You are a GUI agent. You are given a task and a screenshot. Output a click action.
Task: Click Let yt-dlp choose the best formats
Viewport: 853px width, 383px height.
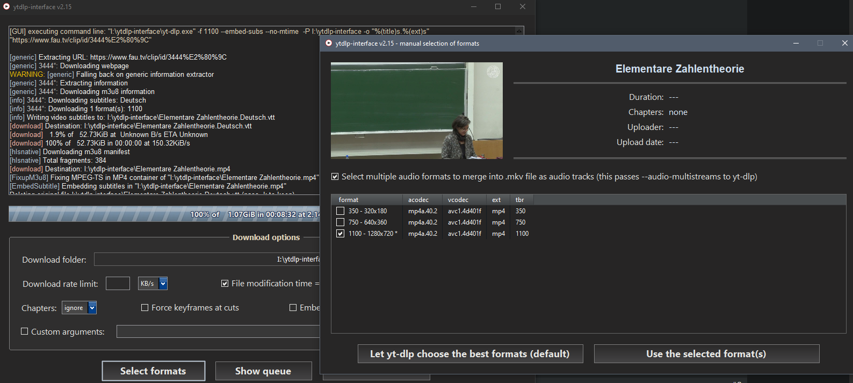(x=470, y=354)
